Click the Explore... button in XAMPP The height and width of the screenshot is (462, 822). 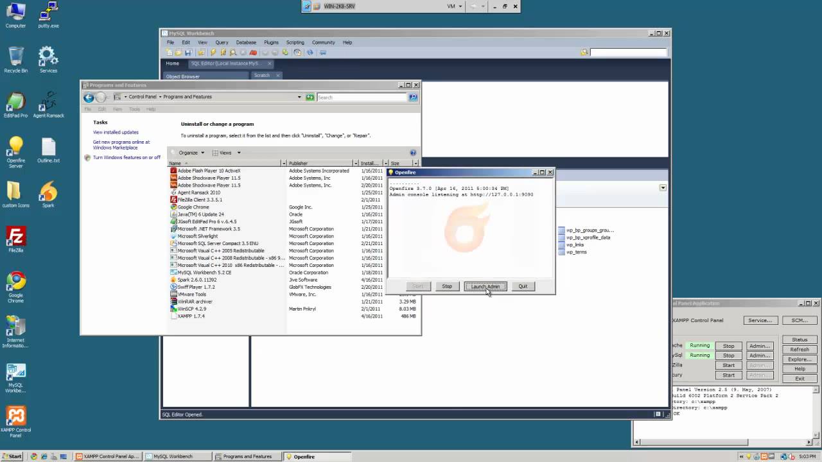click(800, 359)
